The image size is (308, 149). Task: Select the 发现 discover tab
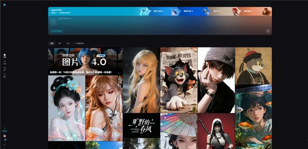(x=52, y=43)
